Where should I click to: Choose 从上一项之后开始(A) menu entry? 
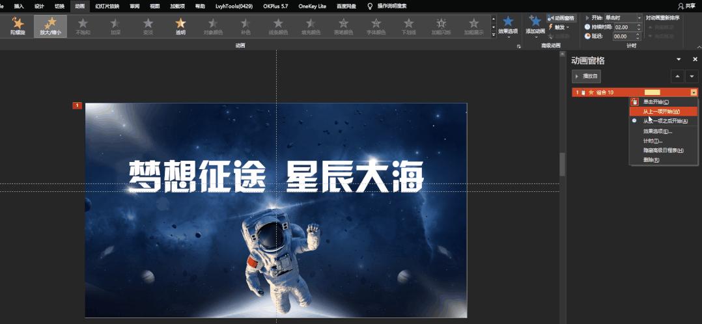[x=664, y=121]
